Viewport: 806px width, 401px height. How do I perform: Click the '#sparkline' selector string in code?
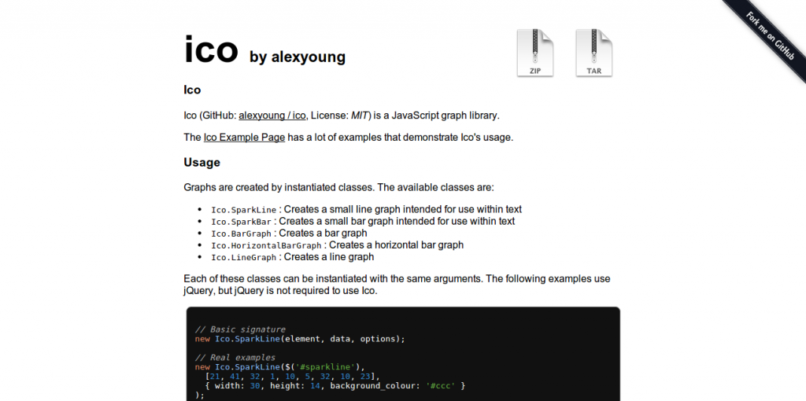pyautogui.click(x=325, y=366)
